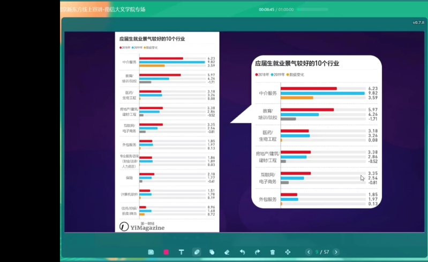Click the 9 / 57 page indicator

(322, 252)
